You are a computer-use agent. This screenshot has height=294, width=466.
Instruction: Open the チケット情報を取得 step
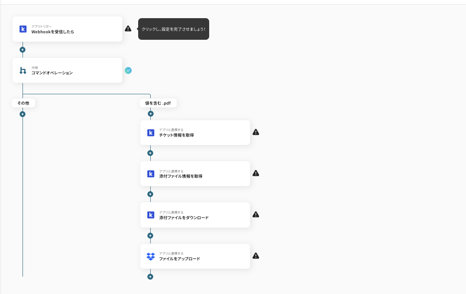[x=195, y=133]
